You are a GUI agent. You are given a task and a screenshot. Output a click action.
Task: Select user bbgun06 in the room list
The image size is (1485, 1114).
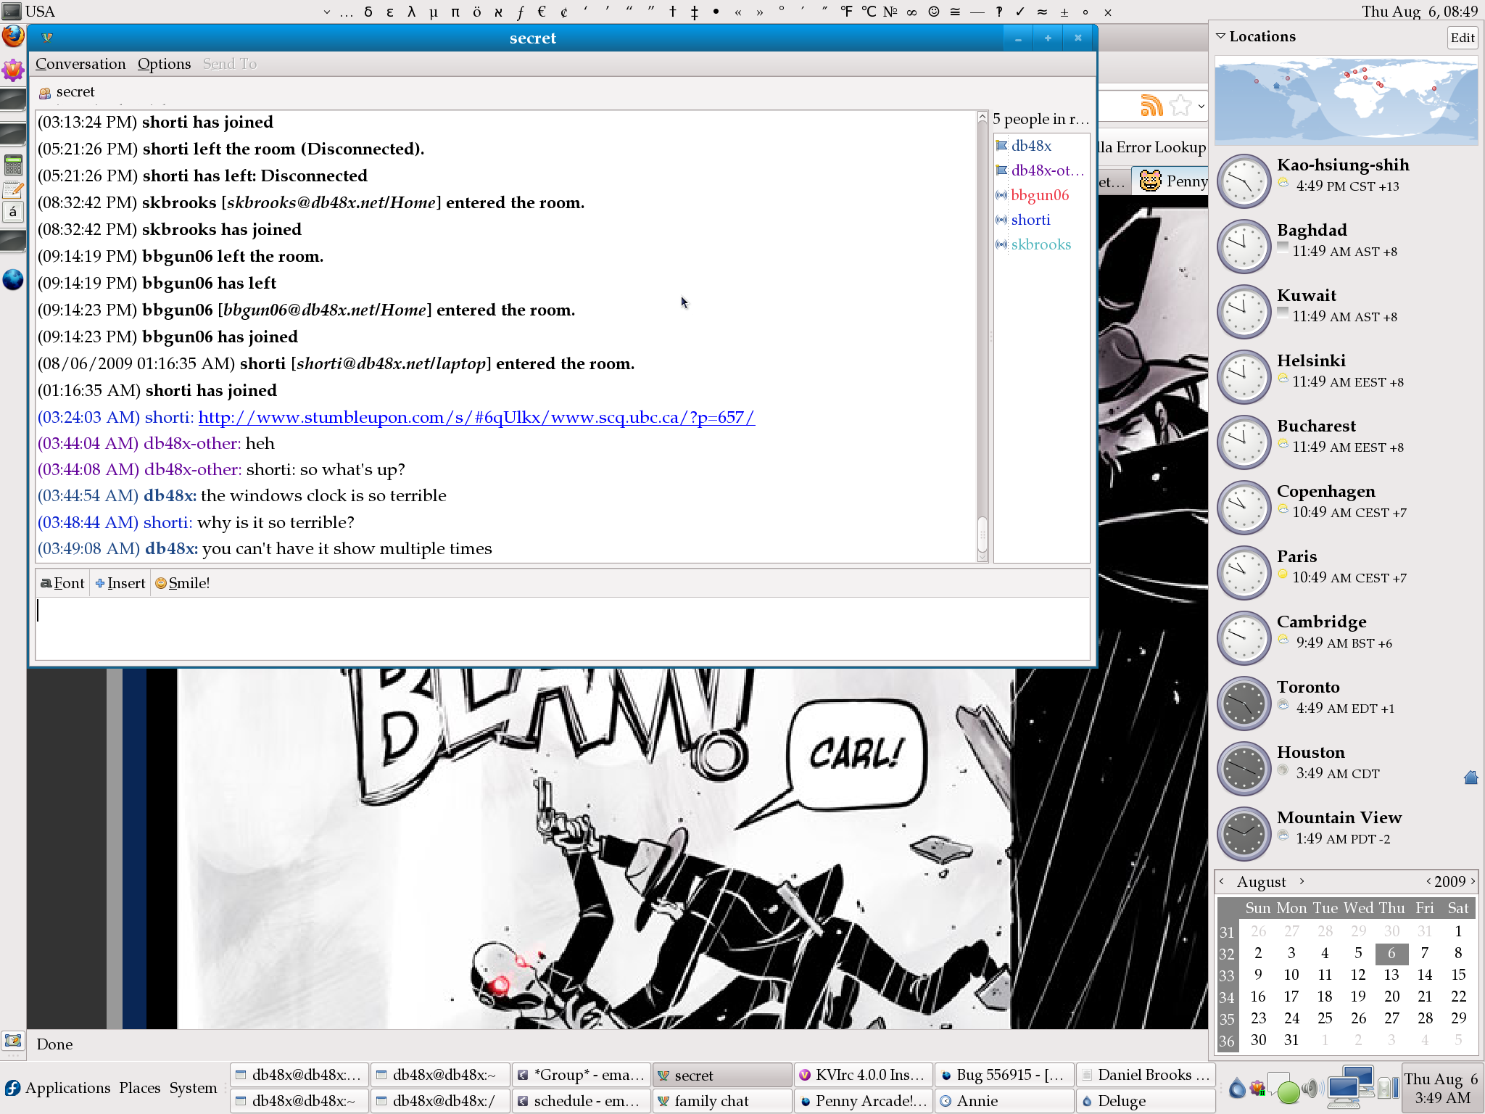pyautogui.click(x=1040, y=195)
